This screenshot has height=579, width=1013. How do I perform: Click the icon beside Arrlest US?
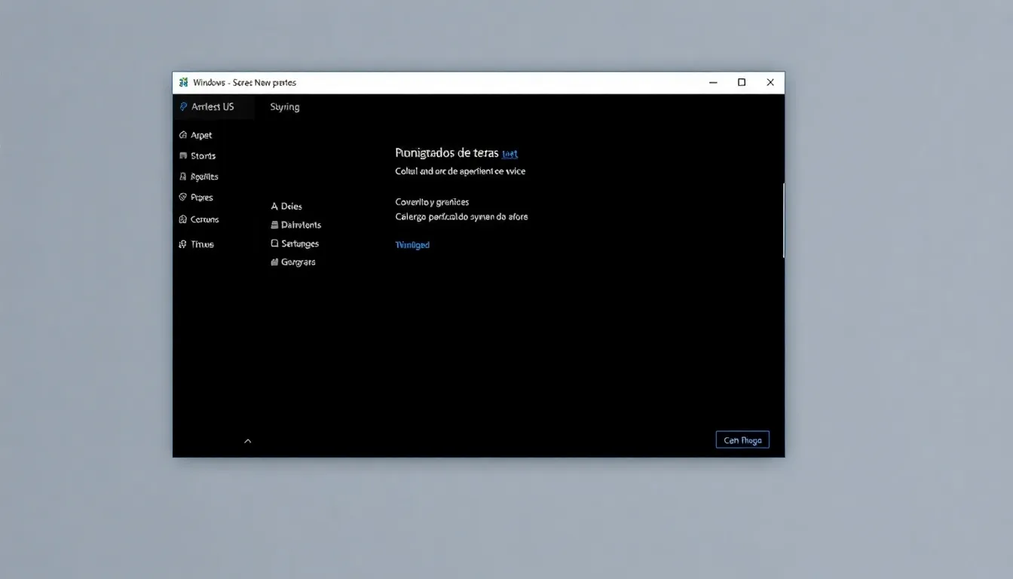[x=183, y=107]
